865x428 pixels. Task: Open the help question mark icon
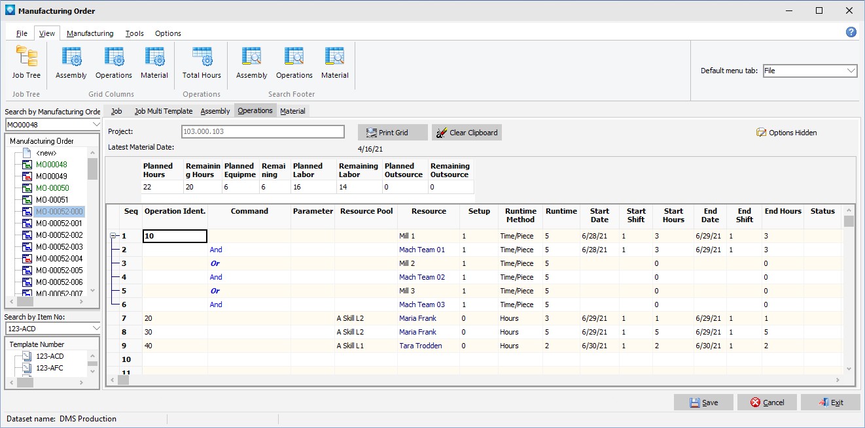click(x=851, y=32)
